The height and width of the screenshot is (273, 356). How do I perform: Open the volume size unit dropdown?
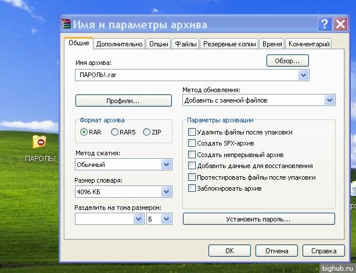pos(167,219)
